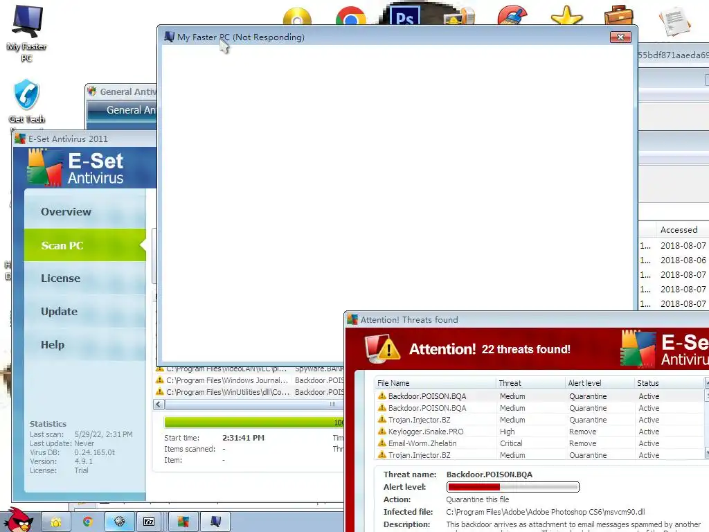Switch to My Faster PC taskbar button

click(x=216, y=522)
